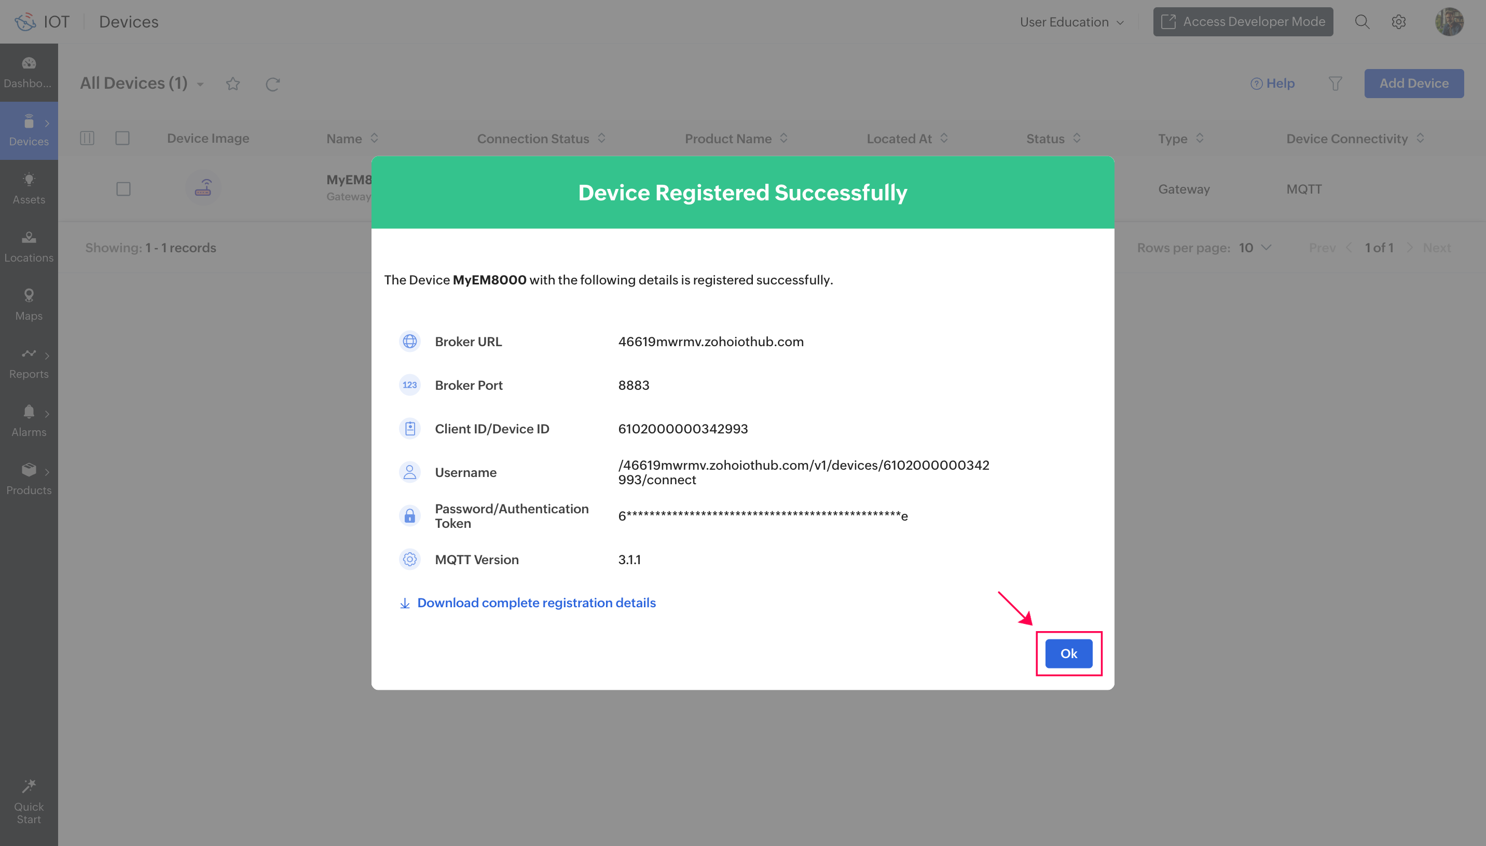Viewport: 1486px width, 846px height.
Task: Go to Dashboard in sidebar
Action: pyautogui.click(x=29, y=72)
